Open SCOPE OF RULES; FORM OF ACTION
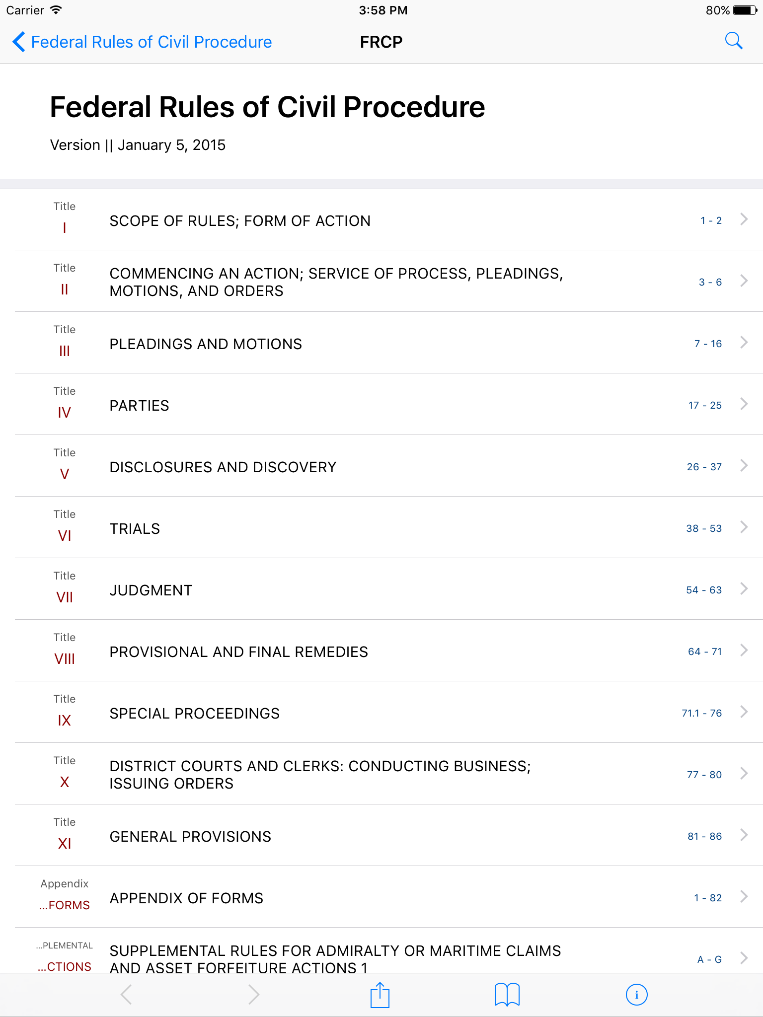The image size is (763, 1017). click(x=240, y=221)
